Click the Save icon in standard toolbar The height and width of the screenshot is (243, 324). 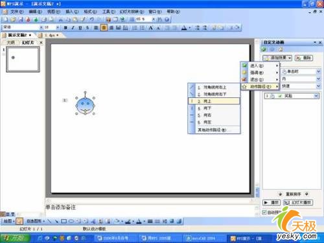coord(21,19)
